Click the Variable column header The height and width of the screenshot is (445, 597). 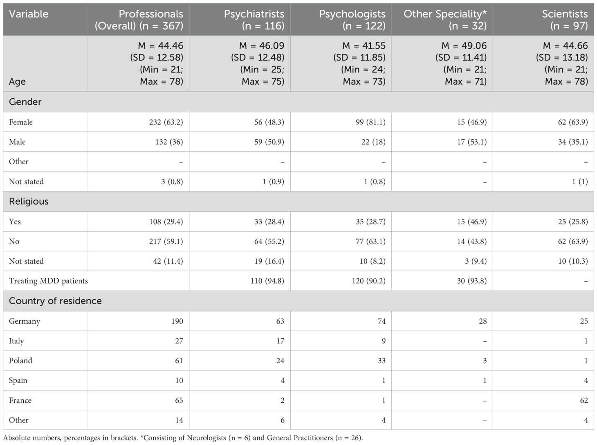pos(29,14)
